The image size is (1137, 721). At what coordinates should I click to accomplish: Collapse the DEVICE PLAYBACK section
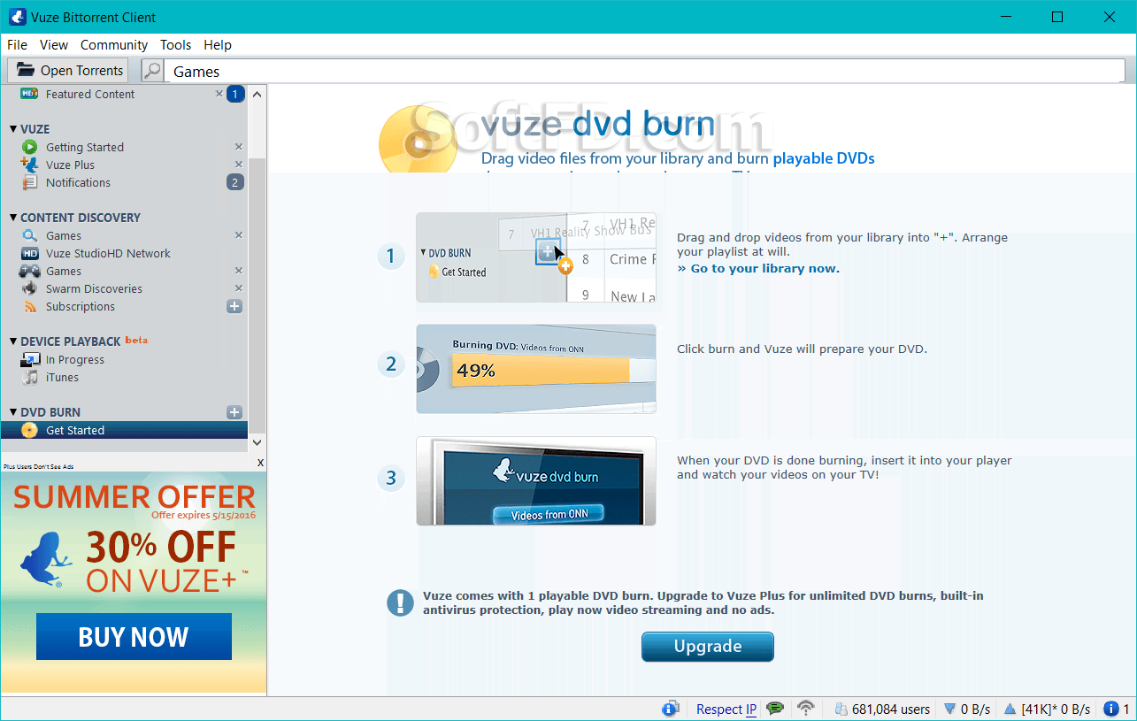(13, 341)
